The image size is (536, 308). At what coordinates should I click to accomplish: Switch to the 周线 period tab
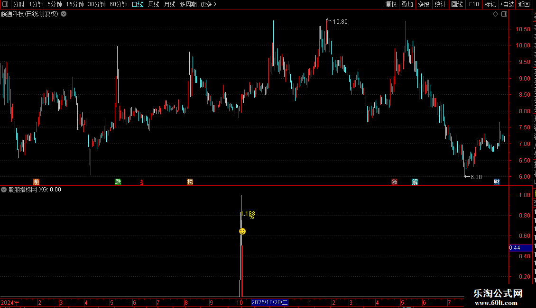click(154, 4)
